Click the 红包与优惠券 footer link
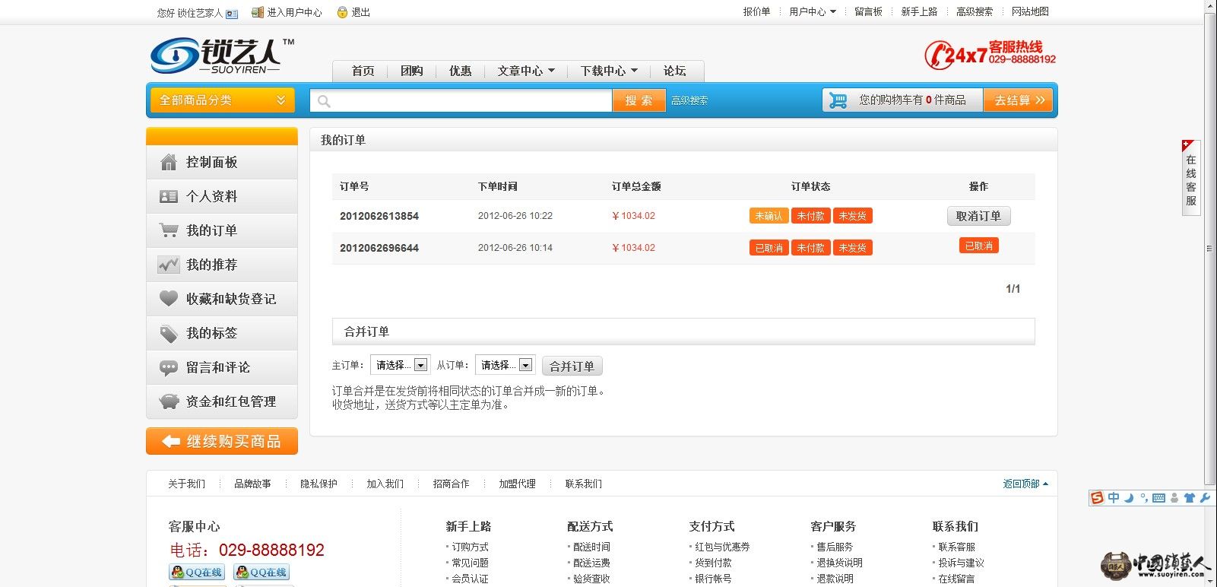 (722, 547)
